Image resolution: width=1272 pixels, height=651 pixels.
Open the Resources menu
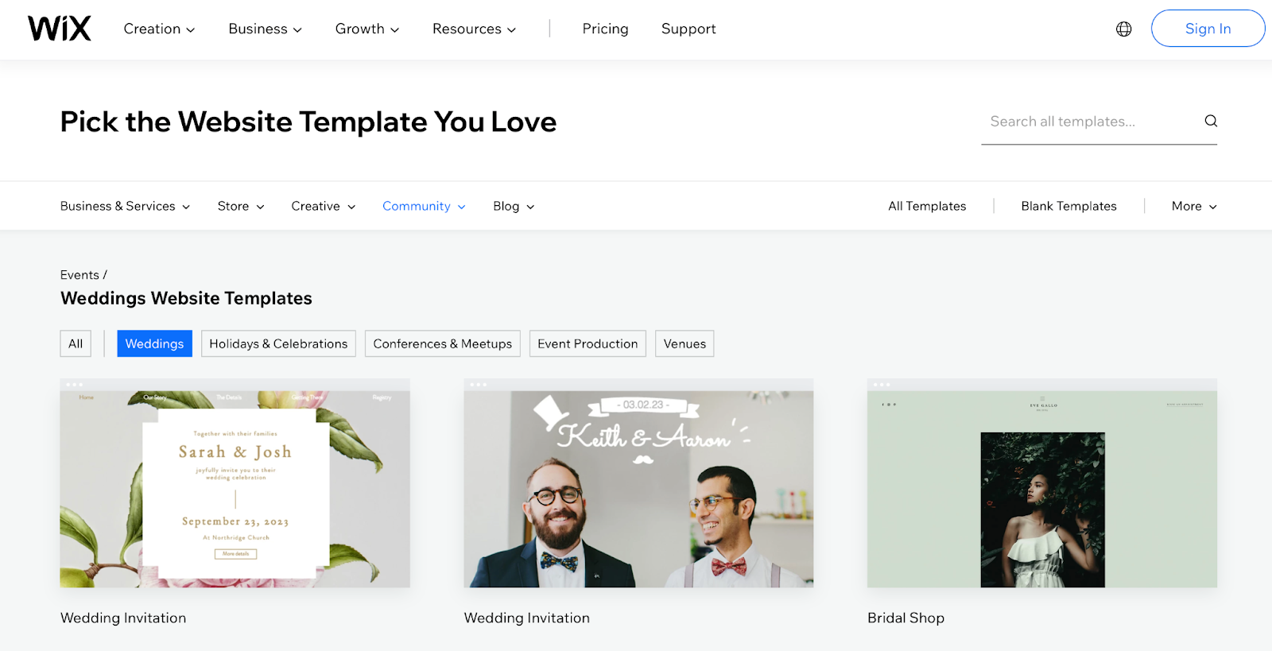474,29
